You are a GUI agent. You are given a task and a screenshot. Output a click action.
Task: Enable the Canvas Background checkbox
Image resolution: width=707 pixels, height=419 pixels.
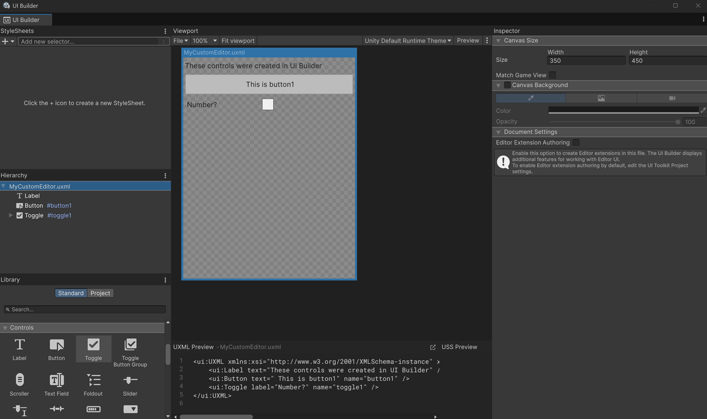[508, 85]
